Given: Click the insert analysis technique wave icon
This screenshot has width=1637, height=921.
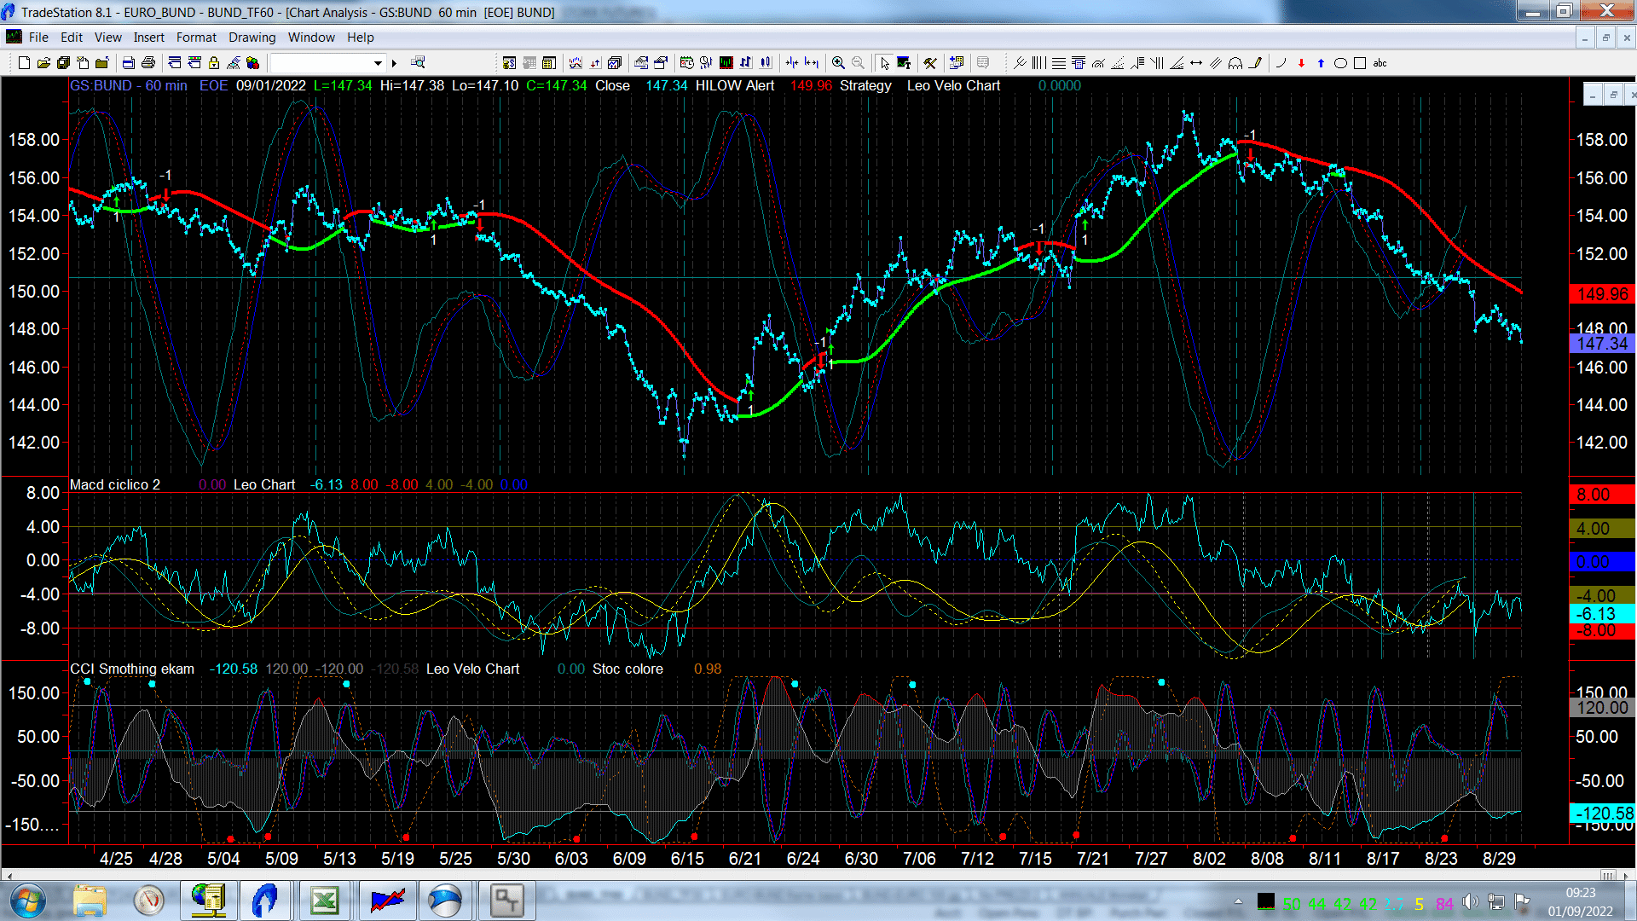Looking at the screenshot, I should pos(576,63).
